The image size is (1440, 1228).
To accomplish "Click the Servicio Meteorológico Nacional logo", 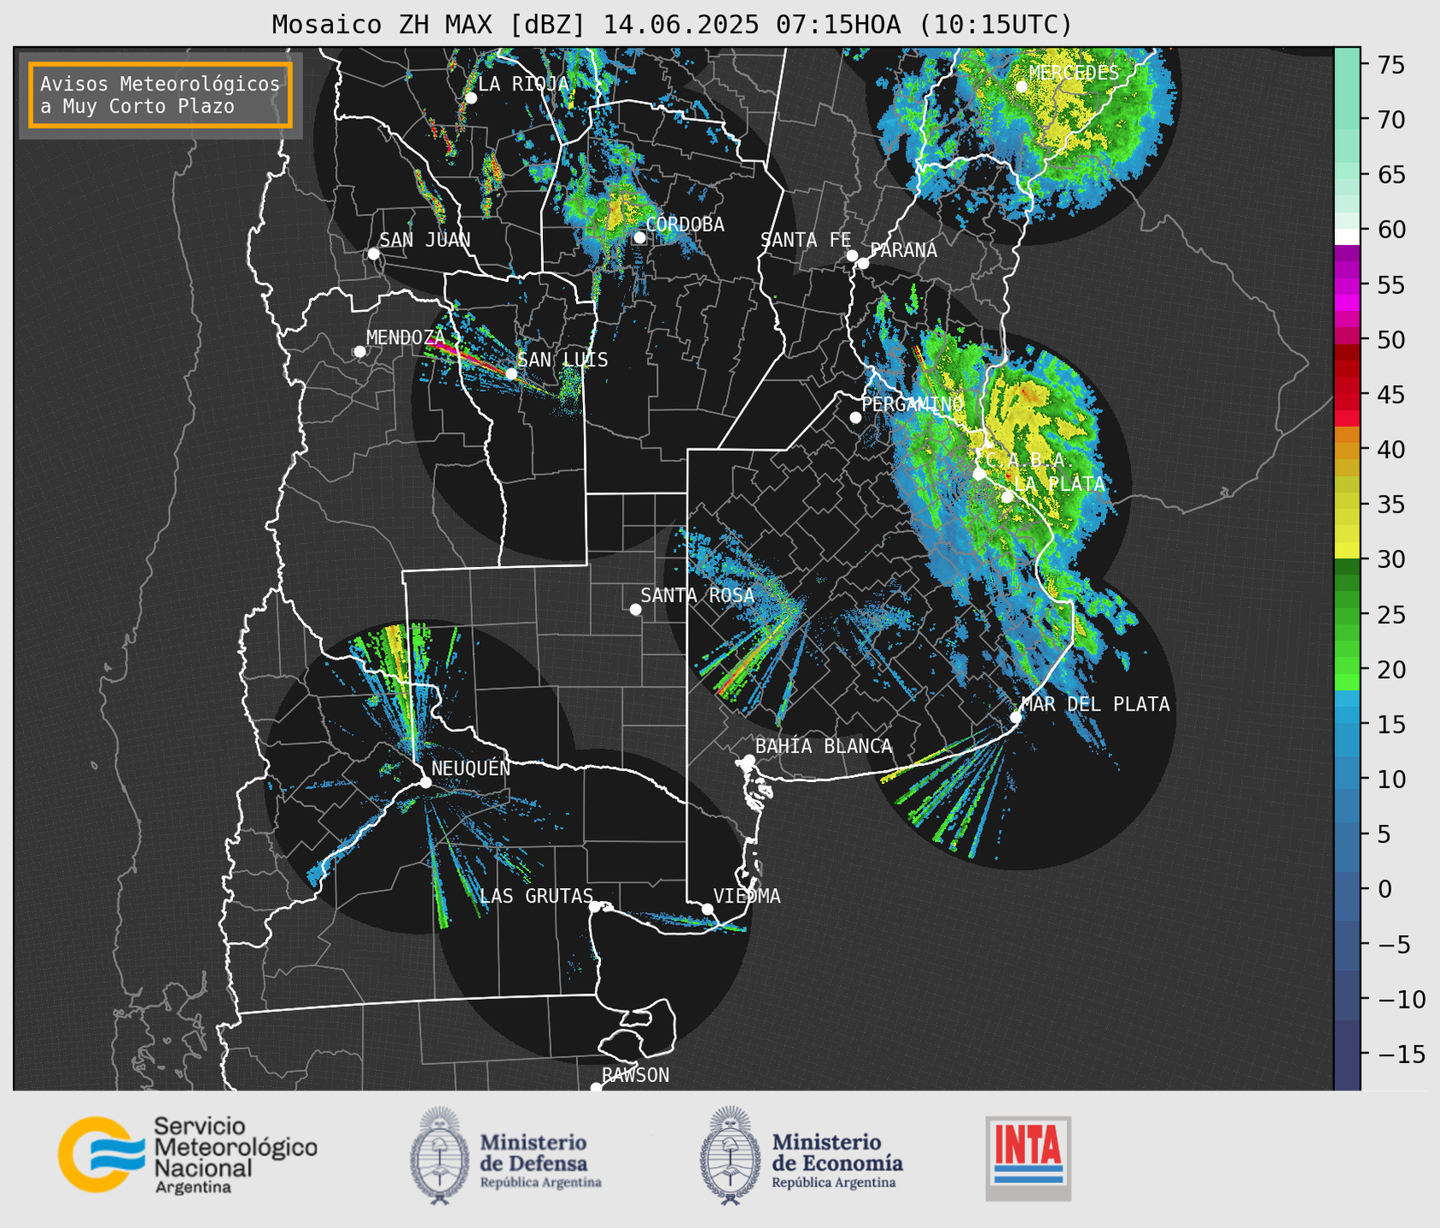I will (x=187, y=1155).
